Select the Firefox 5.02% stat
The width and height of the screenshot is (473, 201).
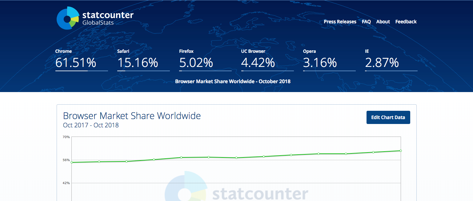pyautogui.click(x=205, y=60)
